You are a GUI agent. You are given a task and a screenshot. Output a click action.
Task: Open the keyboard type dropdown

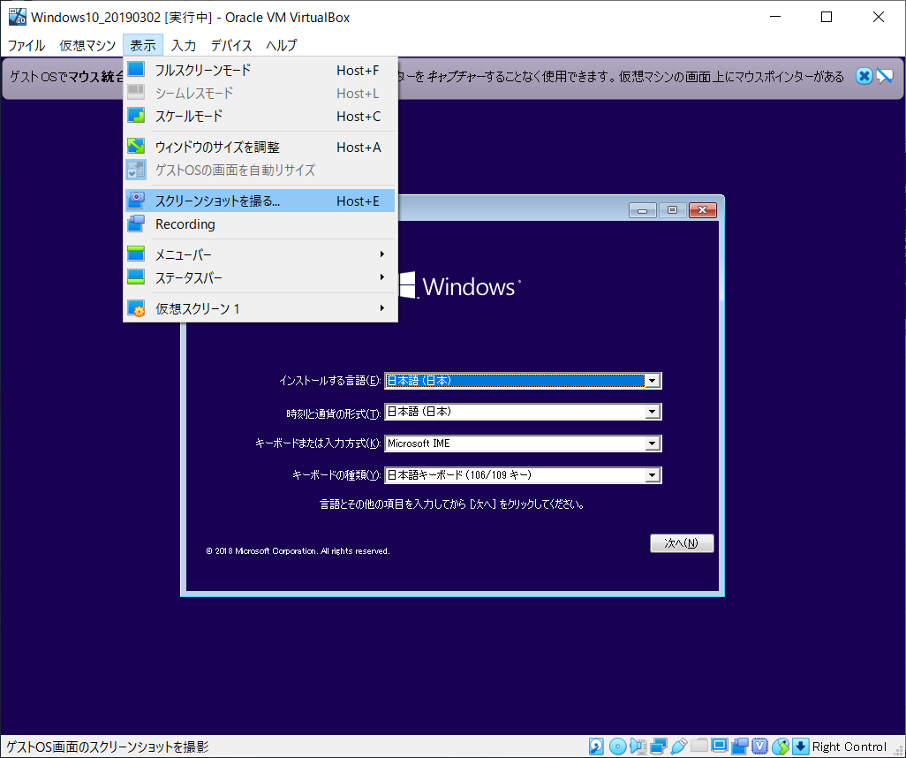653,475
